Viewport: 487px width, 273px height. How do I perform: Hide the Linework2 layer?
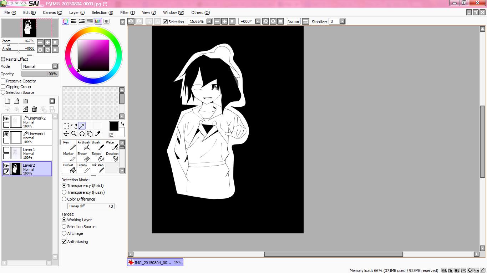6,118
